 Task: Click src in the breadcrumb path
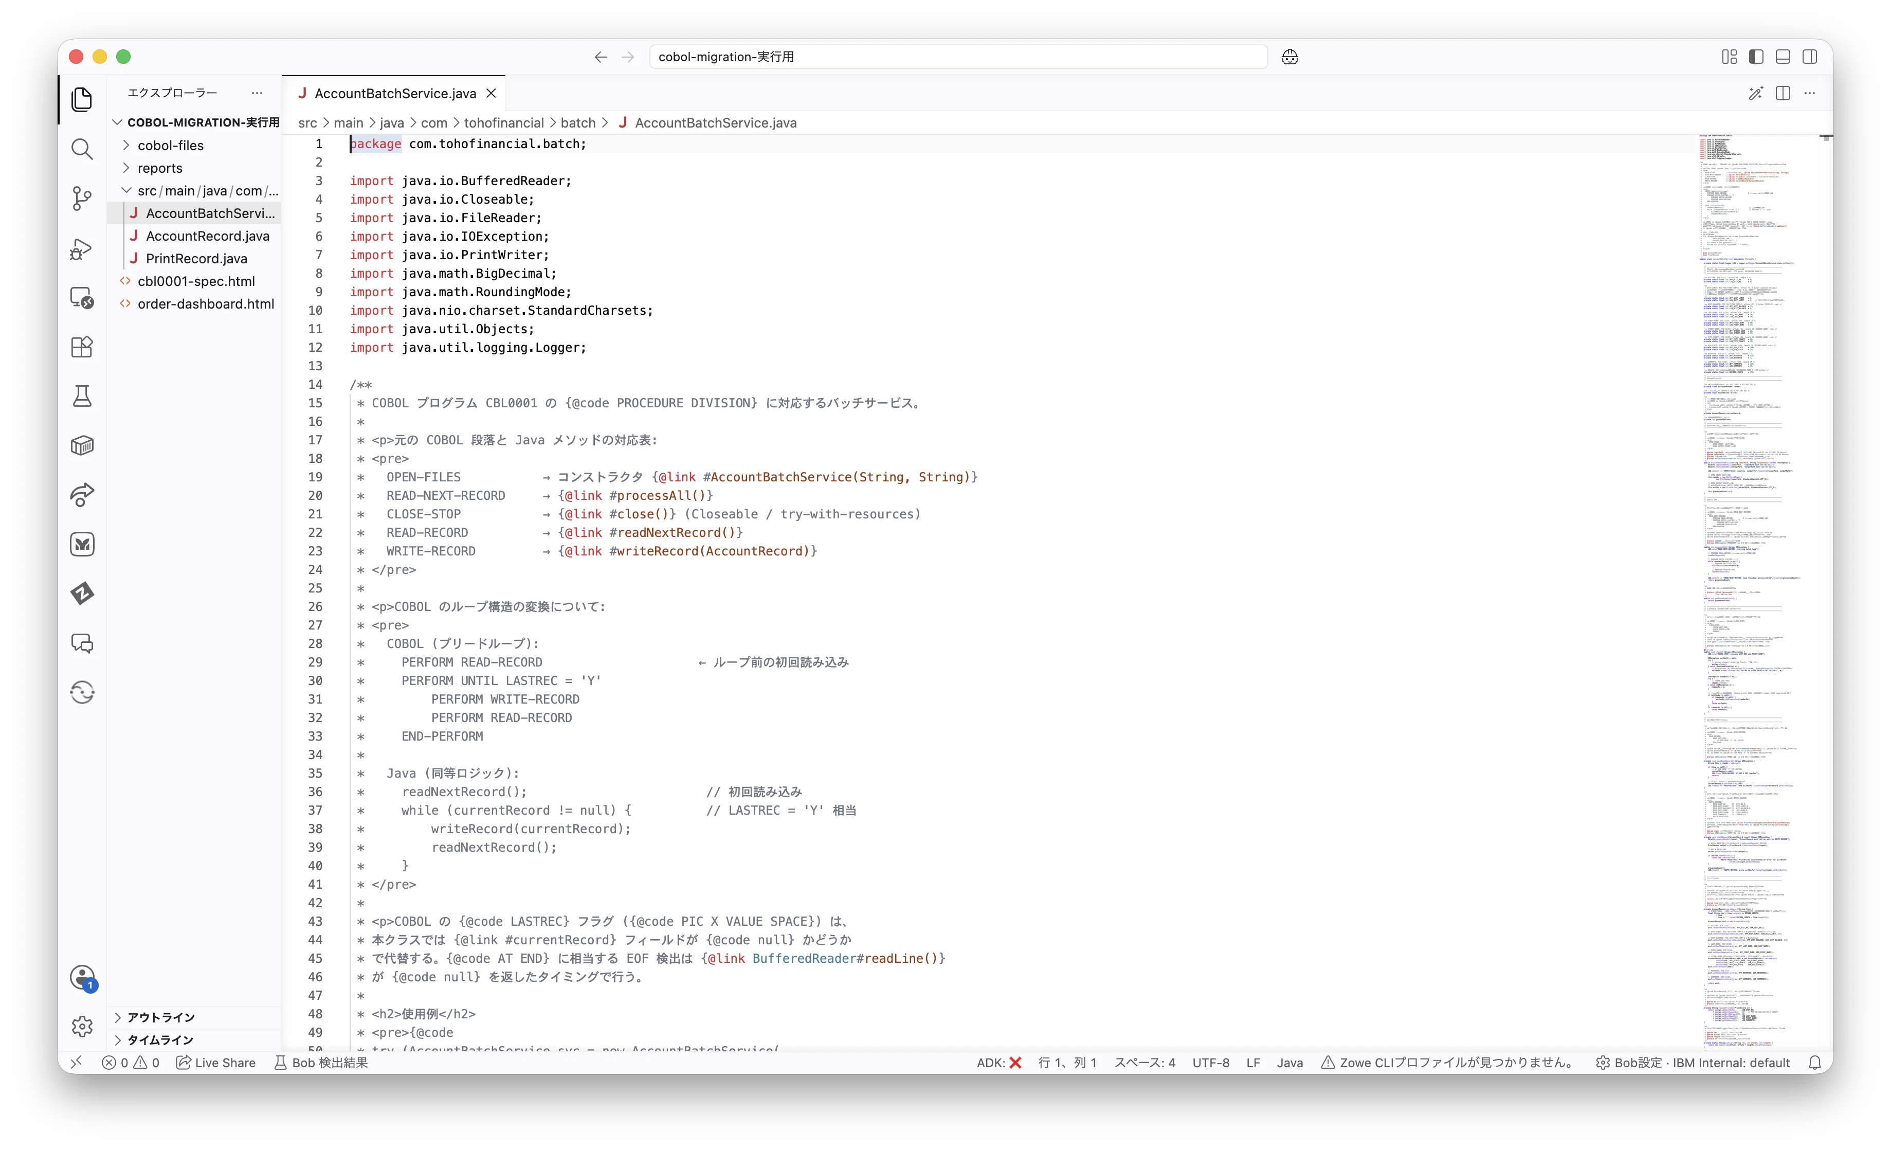(307, 123)
